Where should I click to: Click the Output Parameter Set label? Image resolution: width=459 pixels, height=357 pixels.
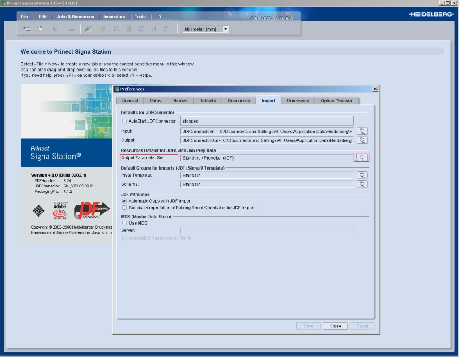click(x=143, y=157)
